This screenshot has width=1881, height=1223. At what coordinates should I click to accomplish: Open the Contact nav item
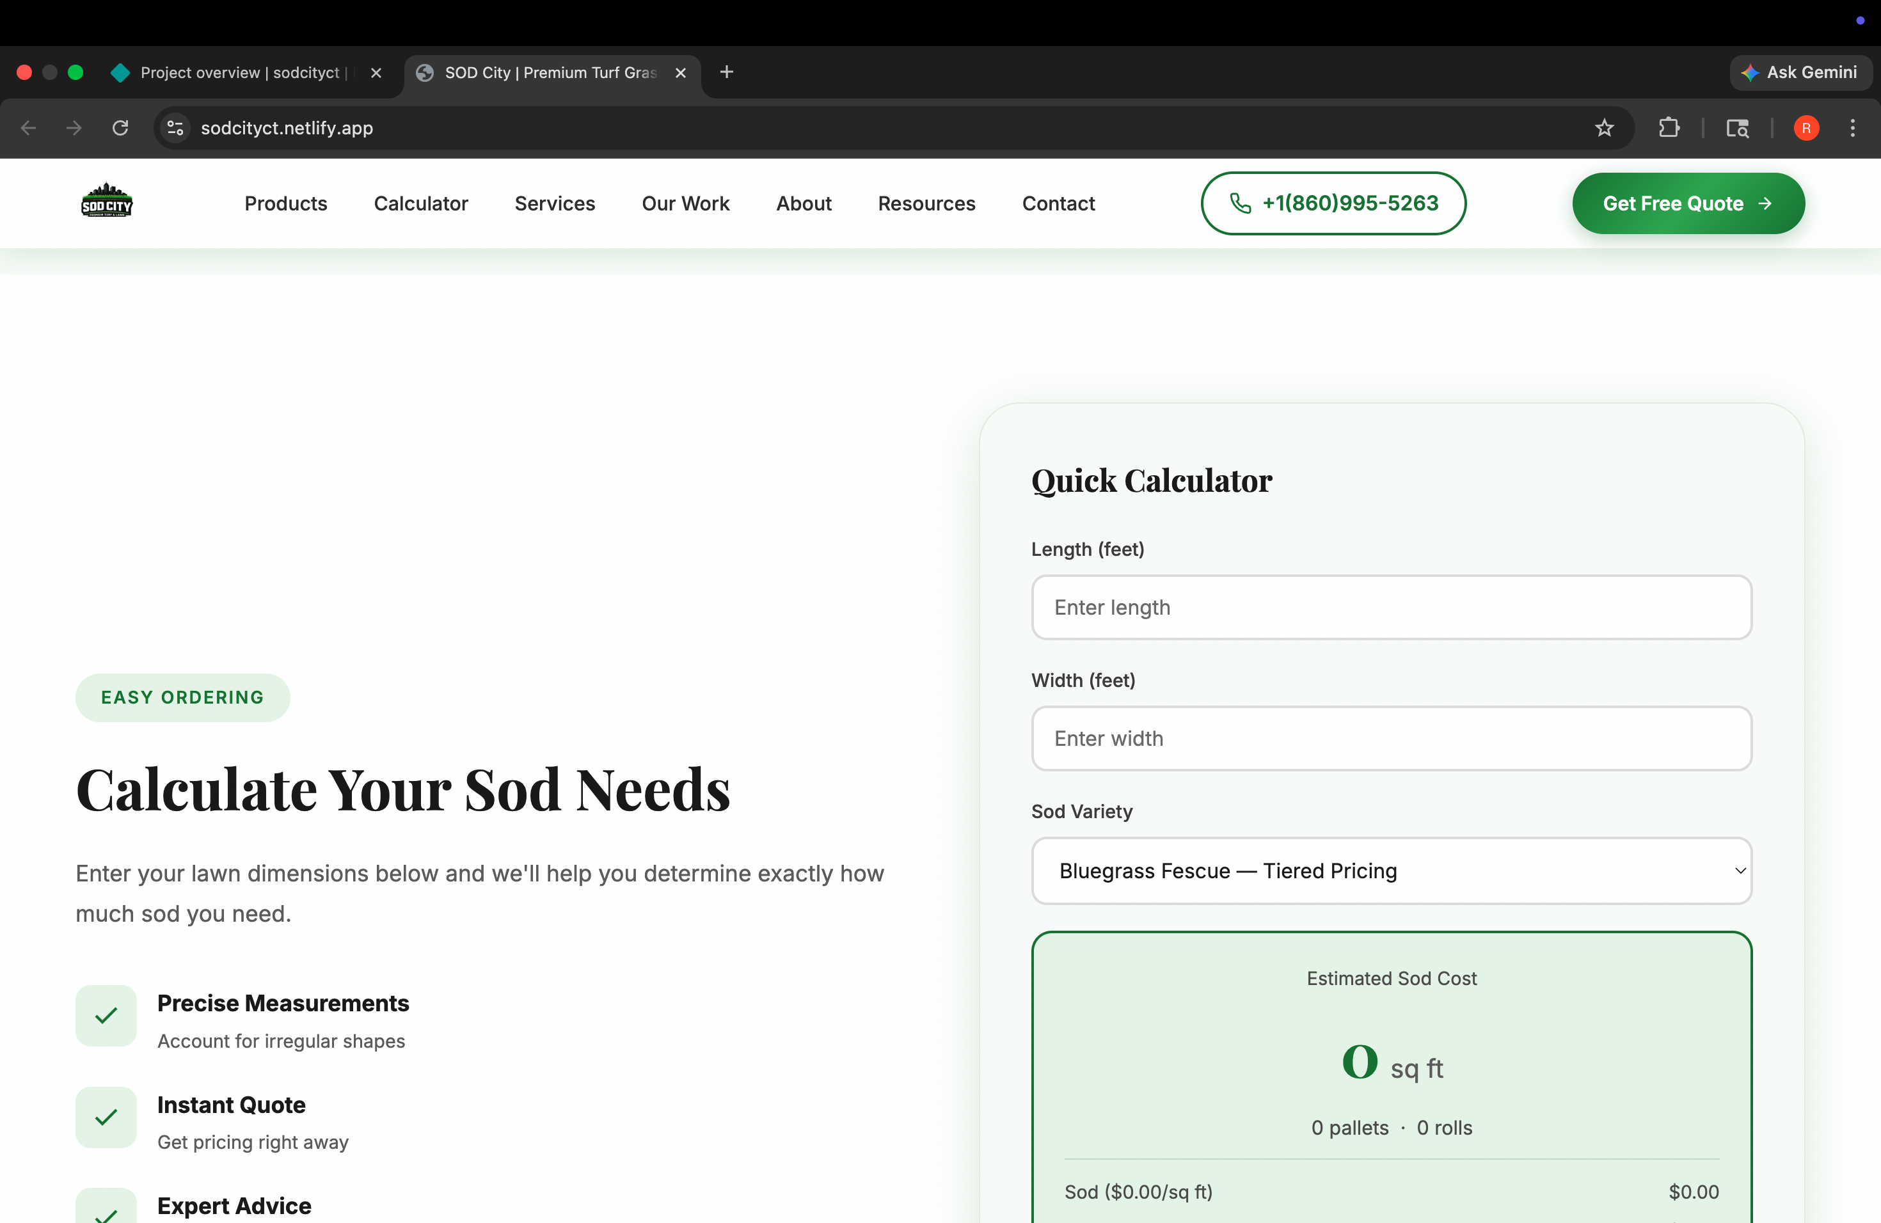pyautogui.click(x=1058, y=203)
